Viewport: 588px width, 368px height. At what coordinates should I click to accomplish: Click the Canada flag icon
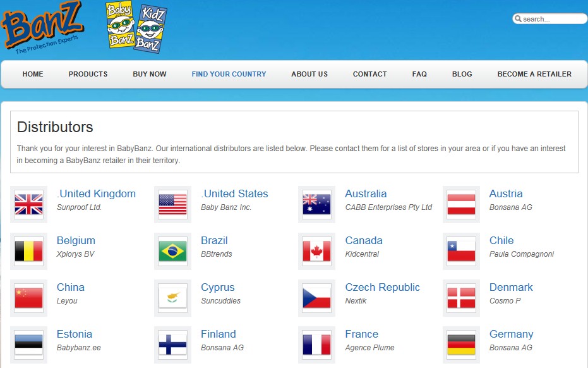coord(316,251)
